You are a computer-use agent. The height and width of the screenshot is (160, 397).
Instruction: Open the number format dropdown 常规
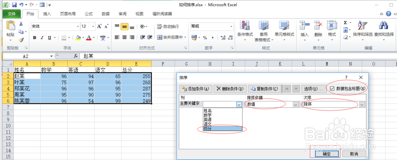[x=231, y=26]
